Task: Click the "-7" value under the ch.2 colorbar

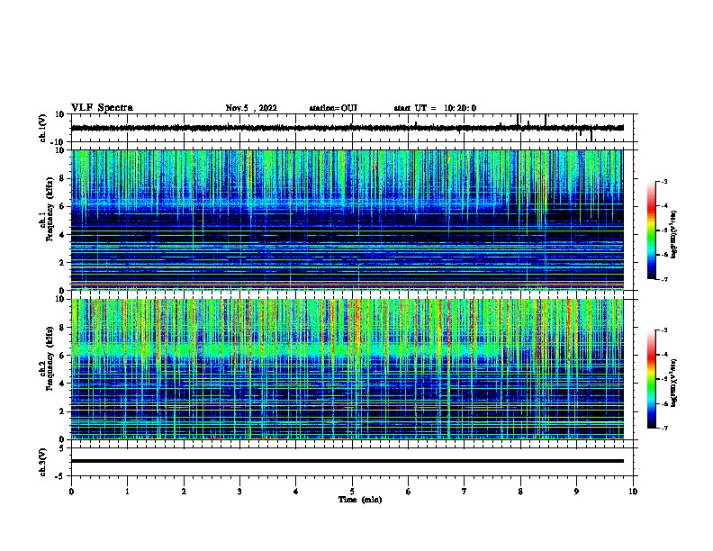Action: click(x=663, y=428)
